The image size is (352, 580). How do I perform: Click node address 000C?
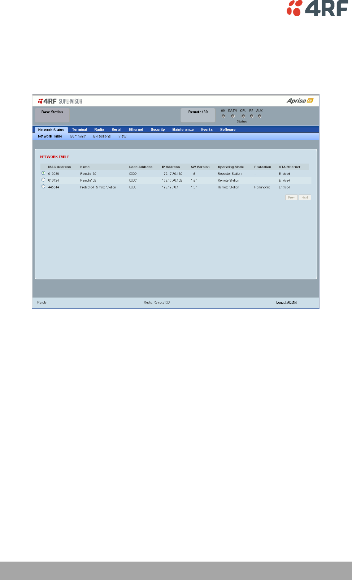(x=133, y=180)
